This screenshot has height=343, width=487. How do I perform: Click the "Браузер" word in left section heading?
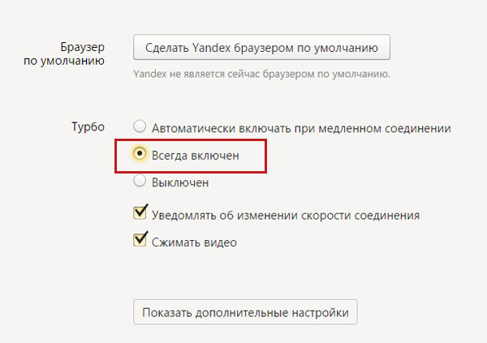tap(84, 45)
